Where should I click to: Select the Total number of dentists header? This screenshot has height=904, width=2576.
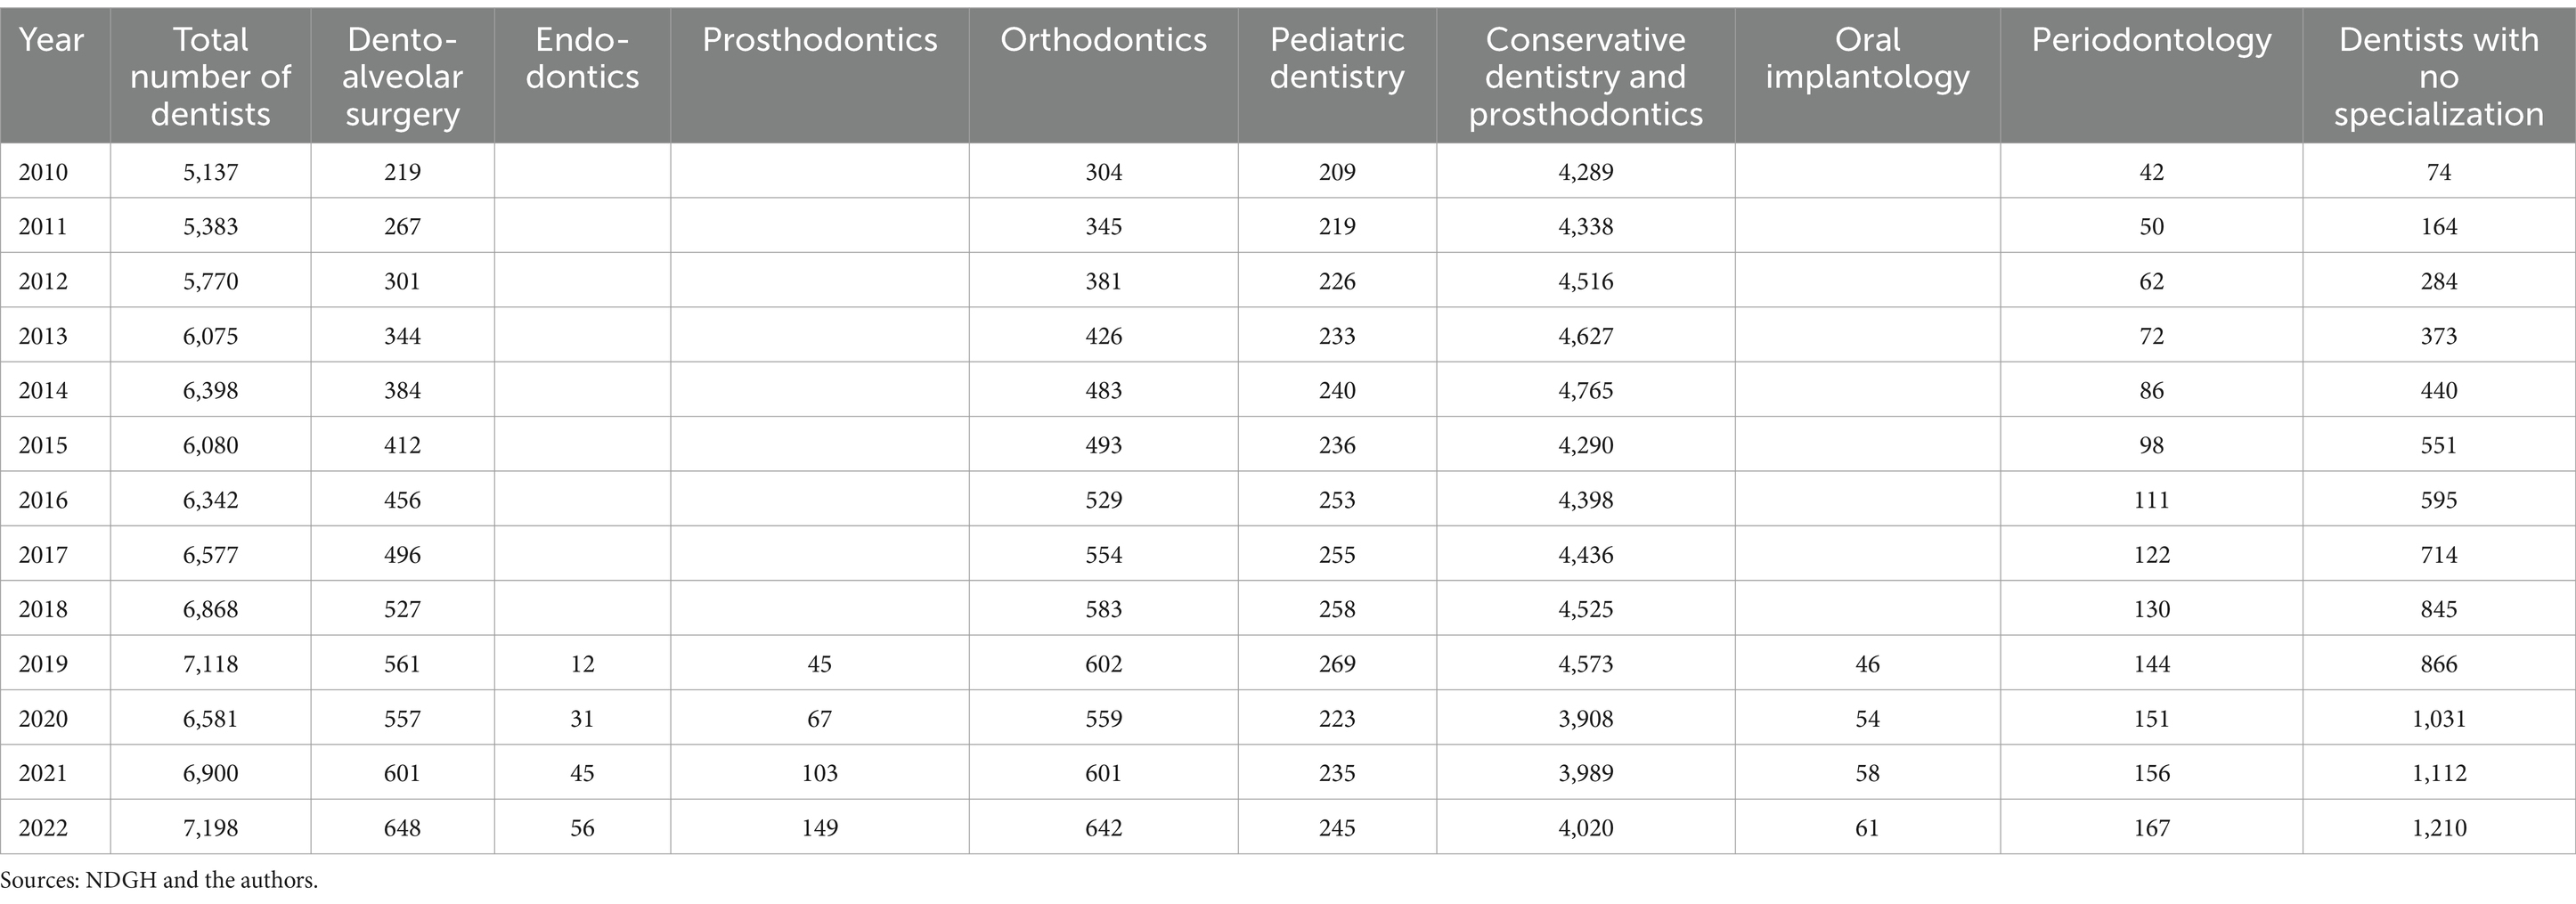click(210, 76)
